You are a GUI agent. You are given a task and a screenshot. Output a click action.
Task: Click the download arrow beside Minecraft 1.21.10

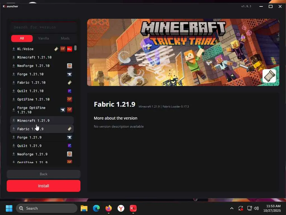click(13, 57)
